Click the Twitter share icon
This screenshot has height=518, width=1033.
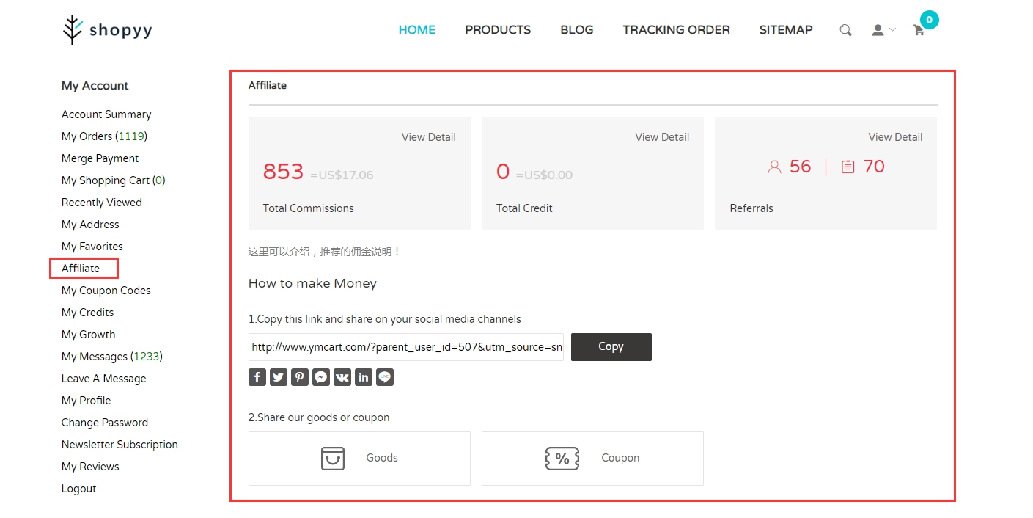(279, 377)
